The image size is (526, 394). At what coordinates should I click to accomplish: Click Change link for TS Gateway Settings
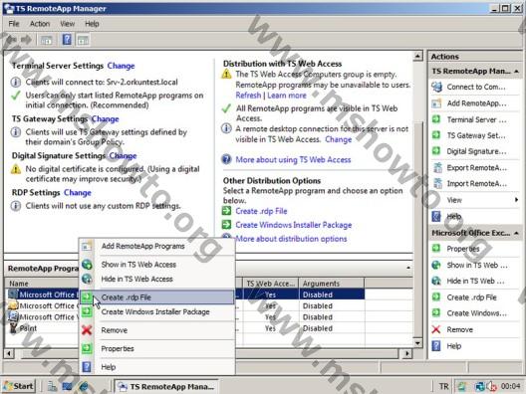(x=106, y=119)
